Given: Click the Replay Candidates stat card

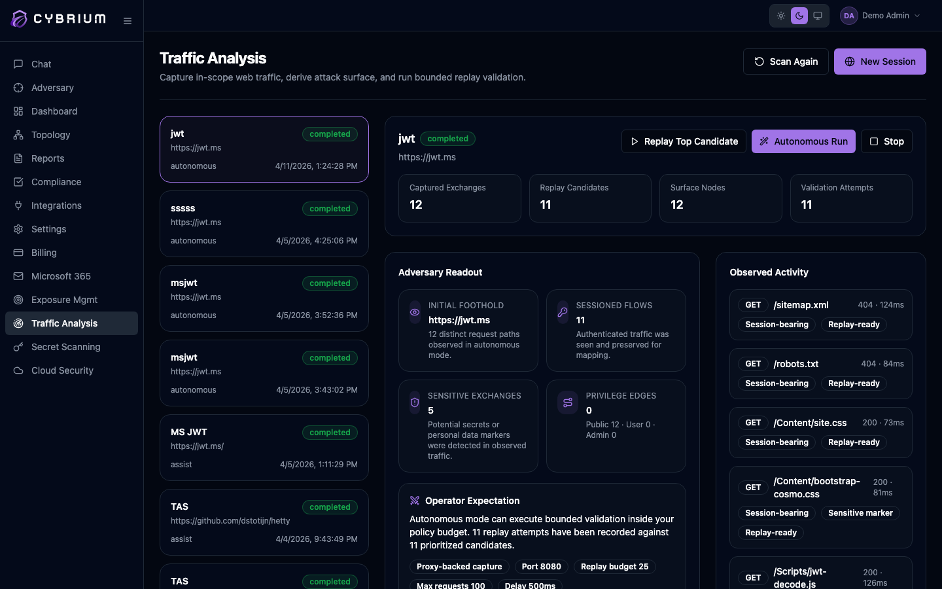Looking at the screenshot, I should coord(590,198).
